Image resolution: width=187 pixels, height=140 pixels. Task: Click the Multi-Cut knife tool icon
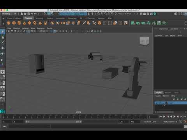point(84,23)
